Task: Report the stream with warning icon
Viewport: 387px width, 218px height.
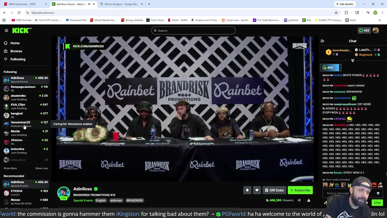Action: pyautogui.click(x=309, y=200)
